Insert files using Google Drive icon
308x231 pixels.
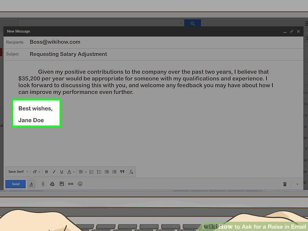(52, 184)
